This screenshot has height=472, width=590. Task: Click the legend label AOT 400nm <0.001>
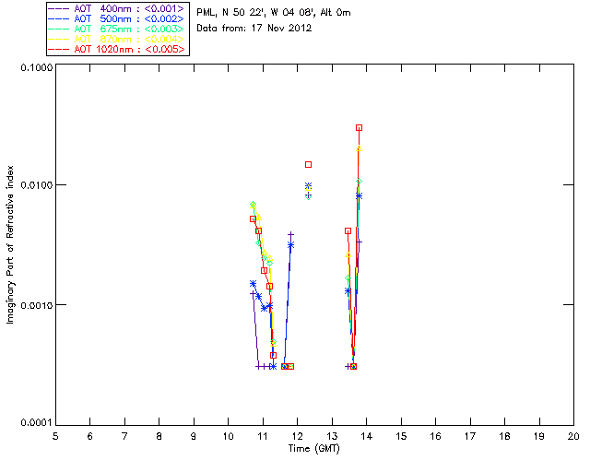pyautogui.click(x=129, y=8)
